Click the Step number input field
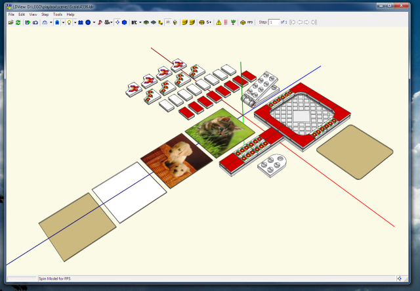The width and height of the screenshot is (420, 291). pos(274,22)
